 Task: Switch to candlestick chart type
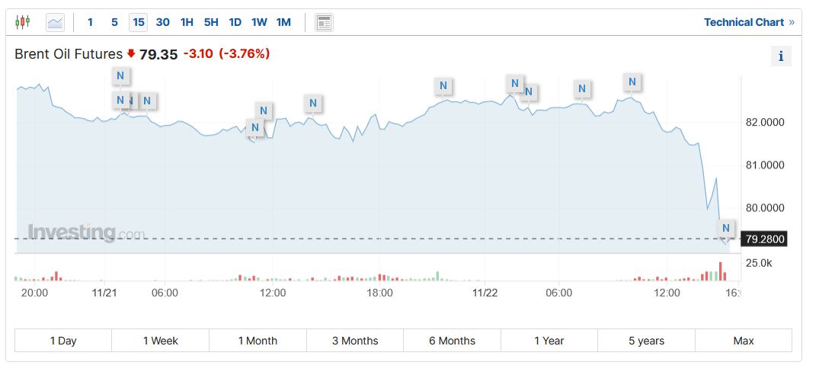pyautogui.click(x=23, y=22)
